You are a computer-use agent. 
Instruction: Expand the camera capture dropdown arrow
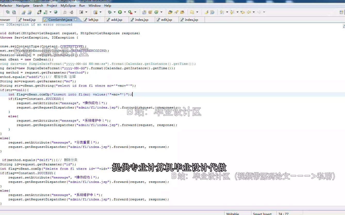[86, 12]
